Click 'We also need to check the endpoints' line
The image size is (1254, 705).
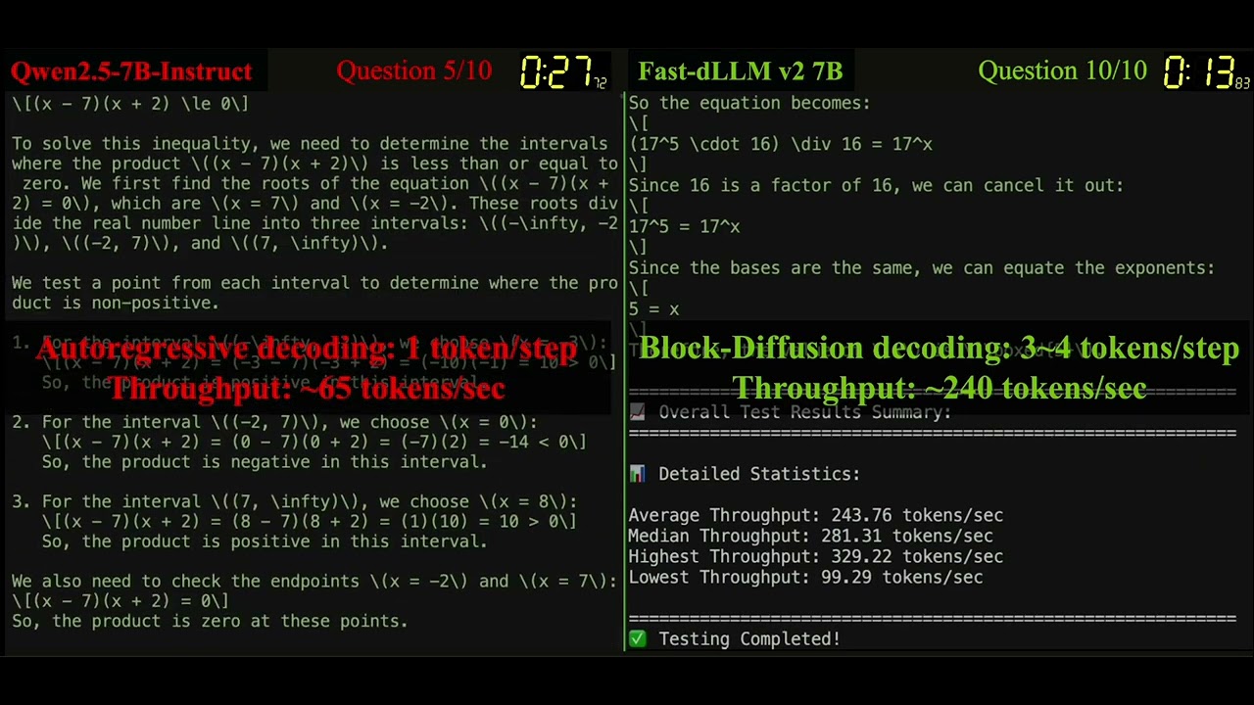(314, 581)
